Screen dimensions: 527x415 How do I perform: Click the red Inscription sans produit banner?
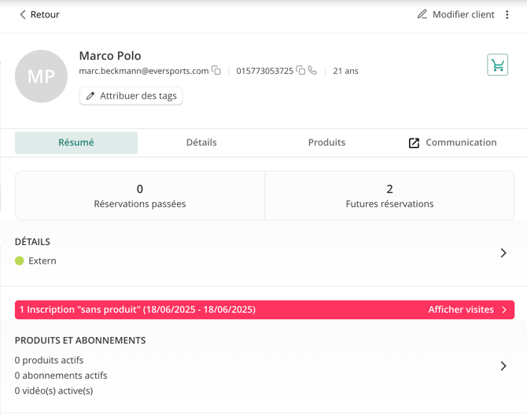tap(264, 309)
